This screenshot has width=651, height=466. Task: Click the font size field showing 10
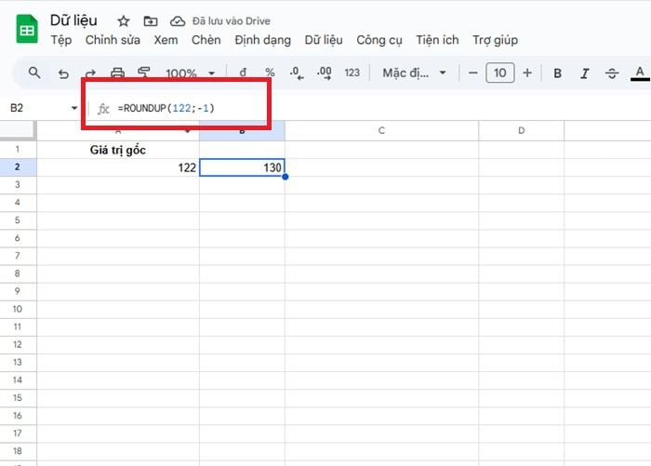click(x=500, y=73)
